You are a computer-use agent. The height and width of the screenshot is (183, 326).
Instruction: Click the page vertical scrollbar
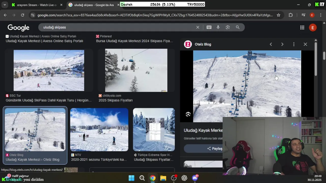tap(324, 55)
